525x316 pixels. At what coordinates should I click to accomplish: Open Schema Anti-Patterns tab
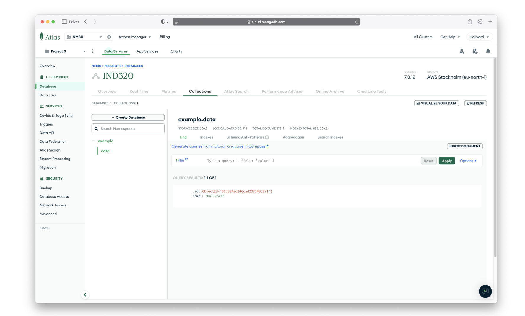(248, 137)
